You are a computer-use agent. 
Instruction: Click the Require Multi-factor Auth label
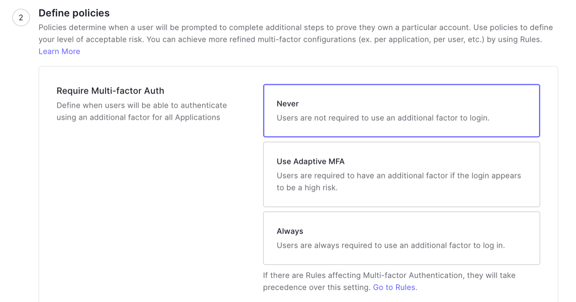pos(110,91)
